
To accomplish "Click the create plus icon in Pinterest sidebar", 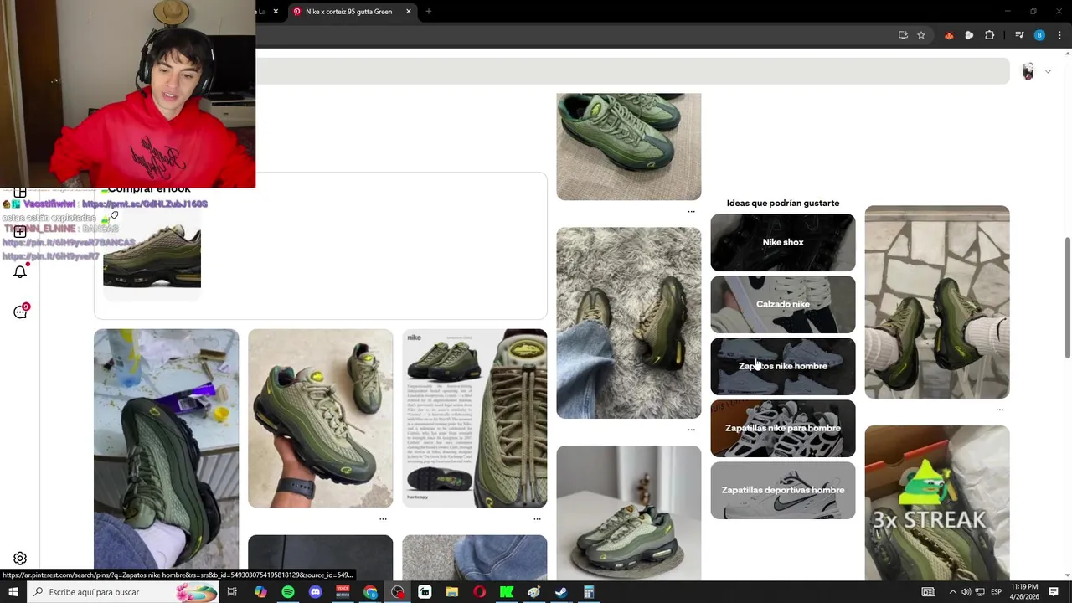I will (x=20, y=232).
